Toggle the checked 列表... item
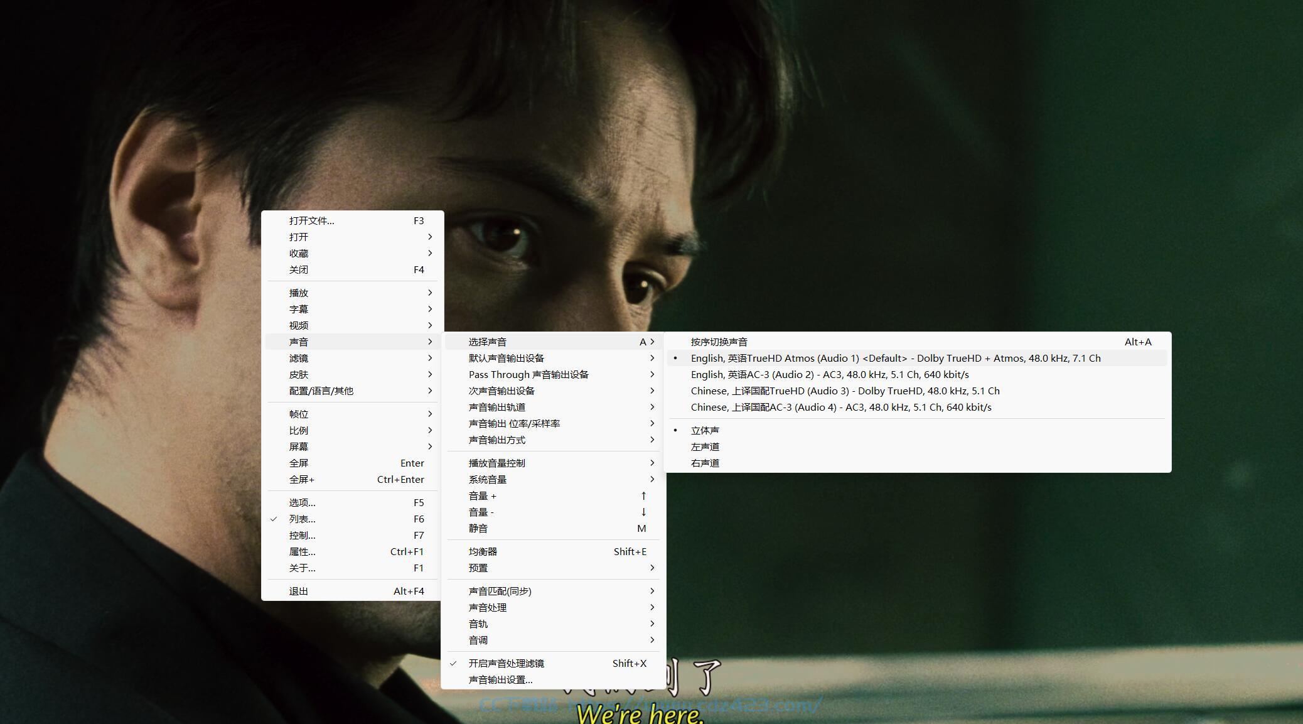 (x=353, y=519)
